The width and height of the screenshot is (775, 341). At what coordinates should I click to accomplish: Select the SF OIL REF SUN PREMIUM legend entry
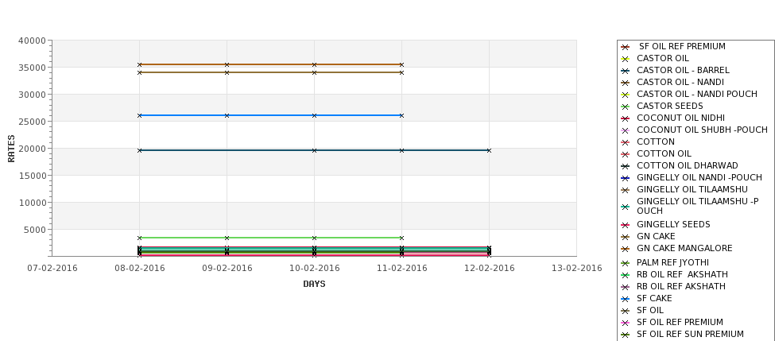690,334
